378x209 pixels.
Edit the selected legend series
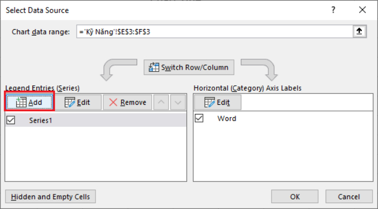tap(78, 103)
